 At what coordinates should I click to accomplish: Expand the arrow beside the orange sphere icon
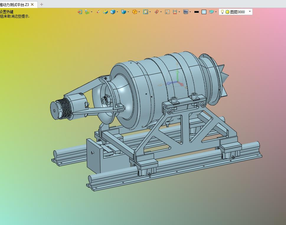[139, 12]
